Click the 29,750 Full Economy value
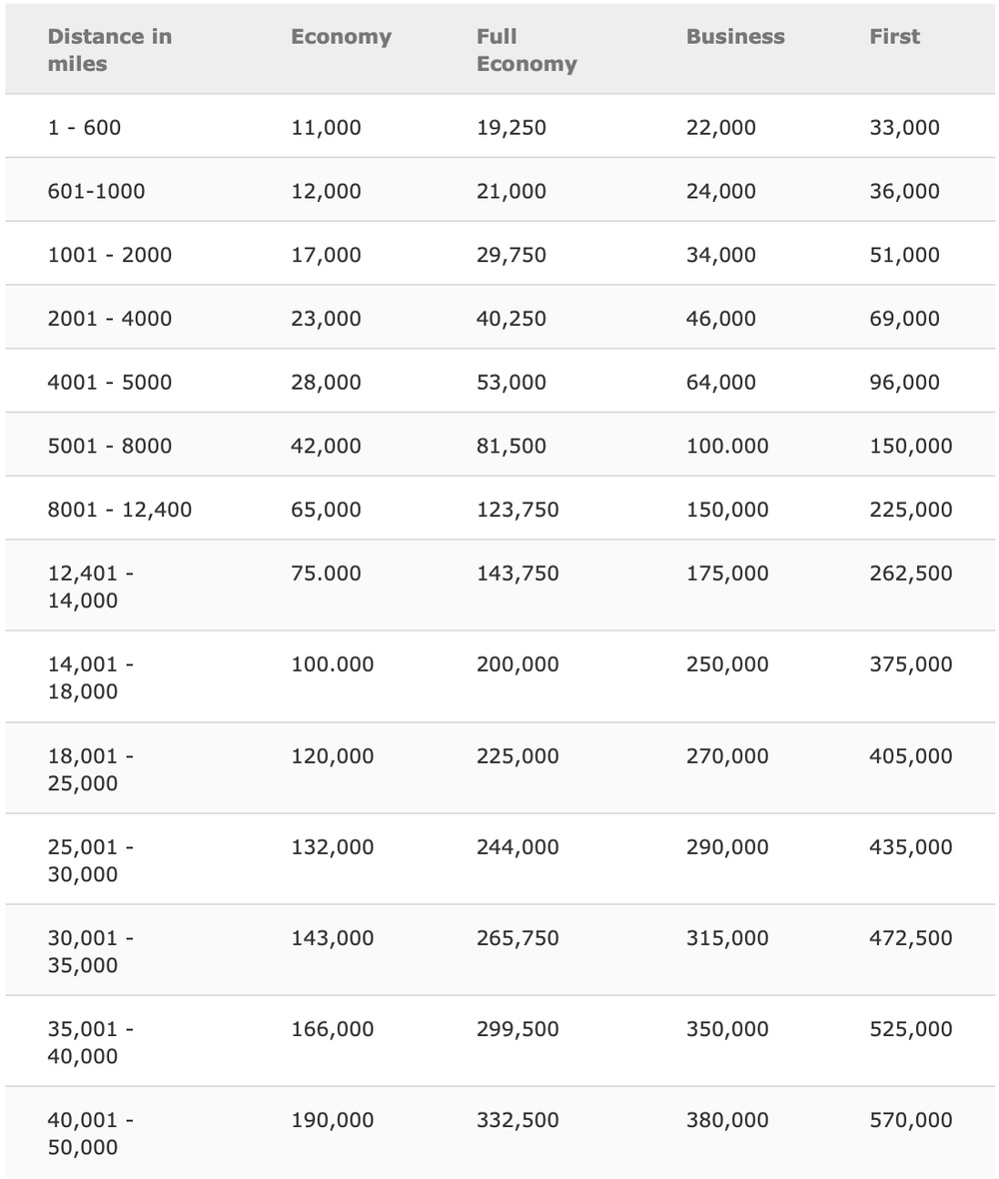Image resolution: width=999 pixels, height=1179 pixels. pyautogui.click(x=511, y=255)
